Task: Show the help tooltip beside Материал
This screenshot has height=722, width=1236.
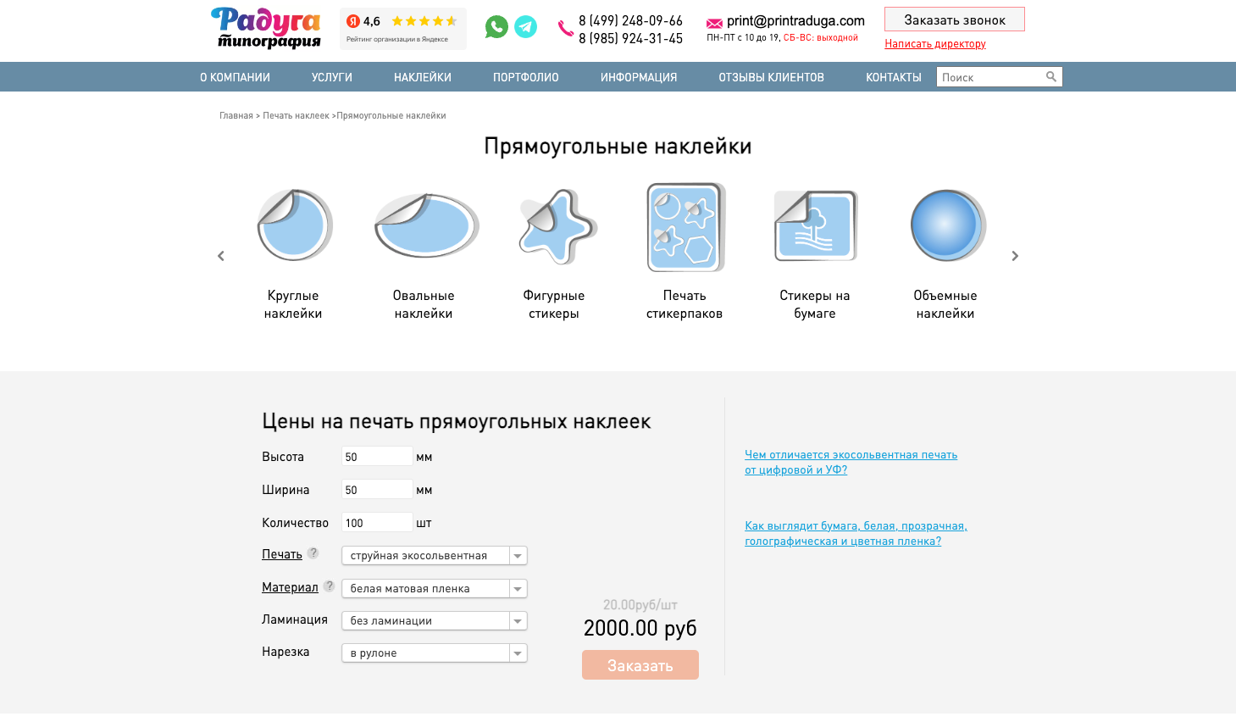Action: [x=330, y=586]
